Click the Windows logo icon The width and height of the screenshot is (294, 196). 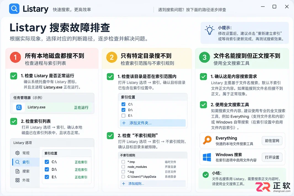pos(207,157)
